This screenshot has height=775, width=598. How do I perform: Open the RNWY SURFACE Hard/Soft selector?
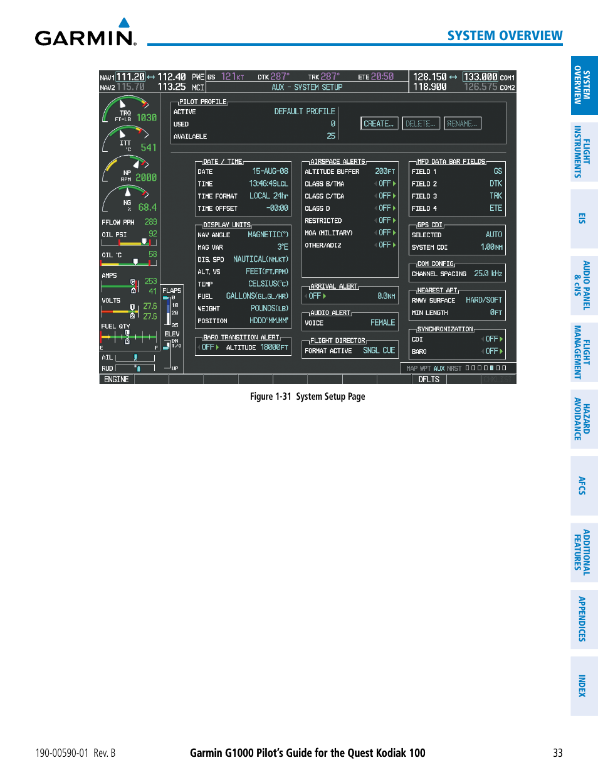pos(484,301)
